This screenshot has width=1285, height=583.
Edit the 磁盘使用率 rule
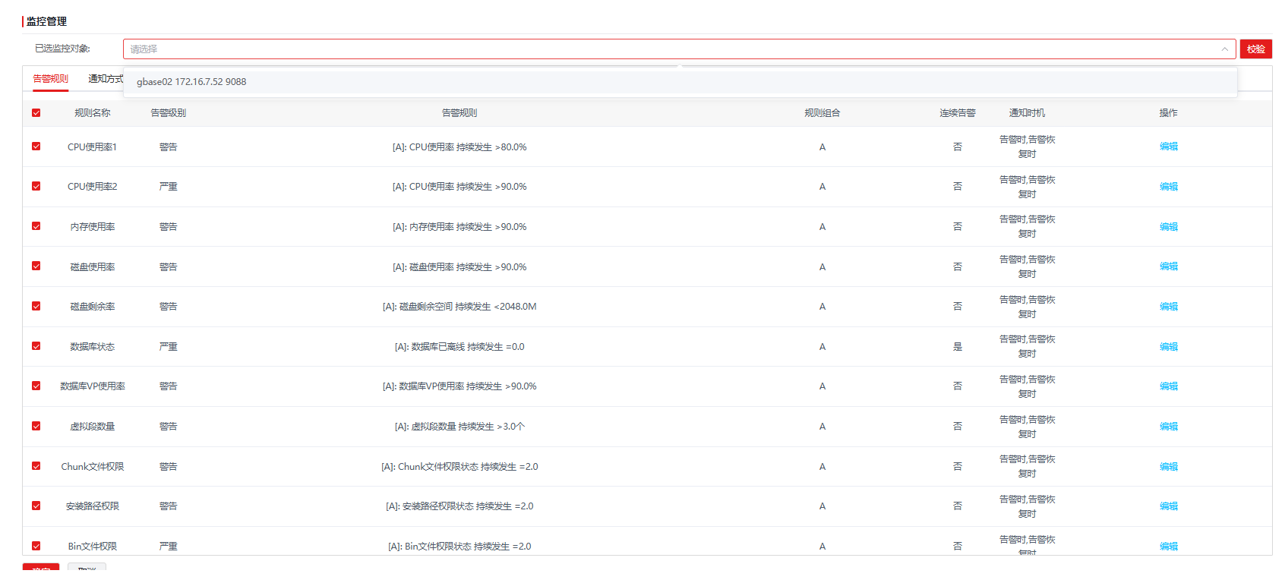click(x=1168, y=266)
